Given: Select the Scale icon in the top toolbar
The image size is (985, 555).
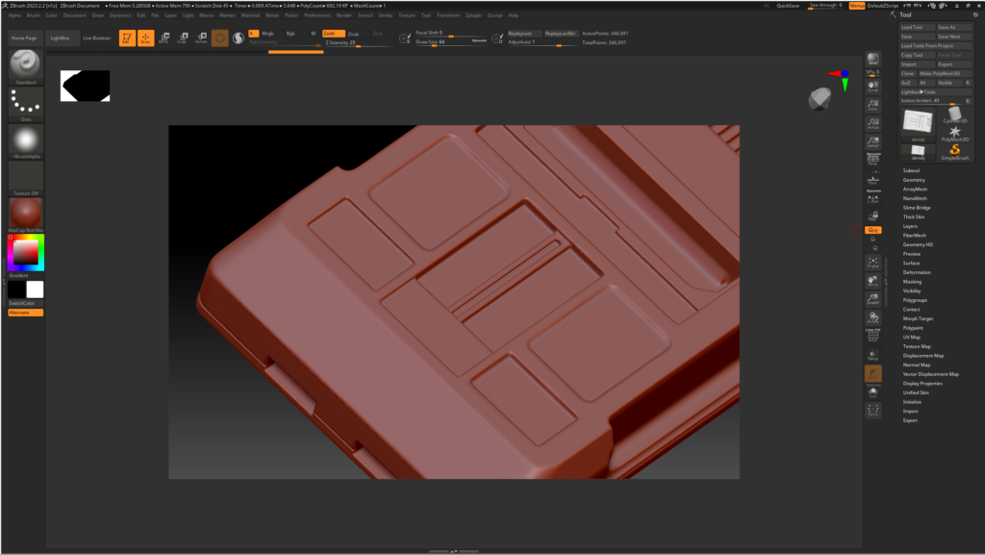Looking at the screenshot, I should tap(184, 38).
